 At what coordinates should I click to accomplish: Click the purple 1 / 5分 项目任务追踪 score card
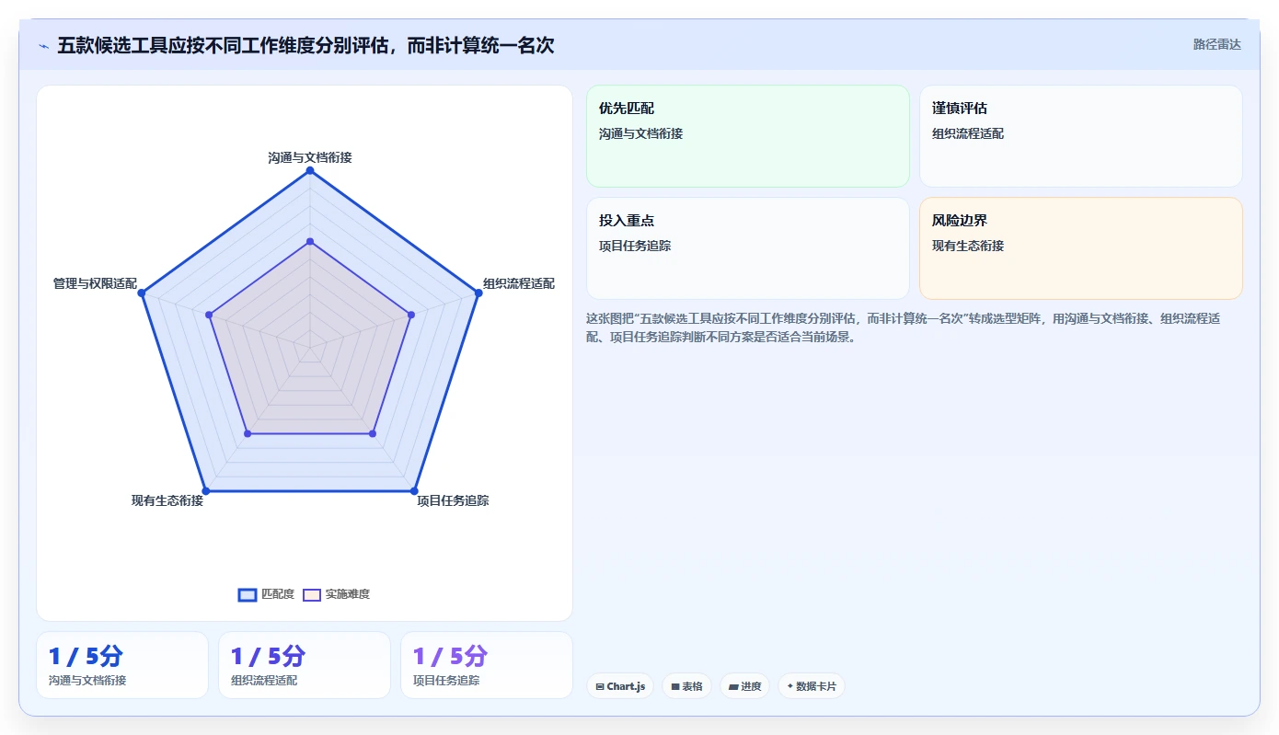tap(487, 665)
